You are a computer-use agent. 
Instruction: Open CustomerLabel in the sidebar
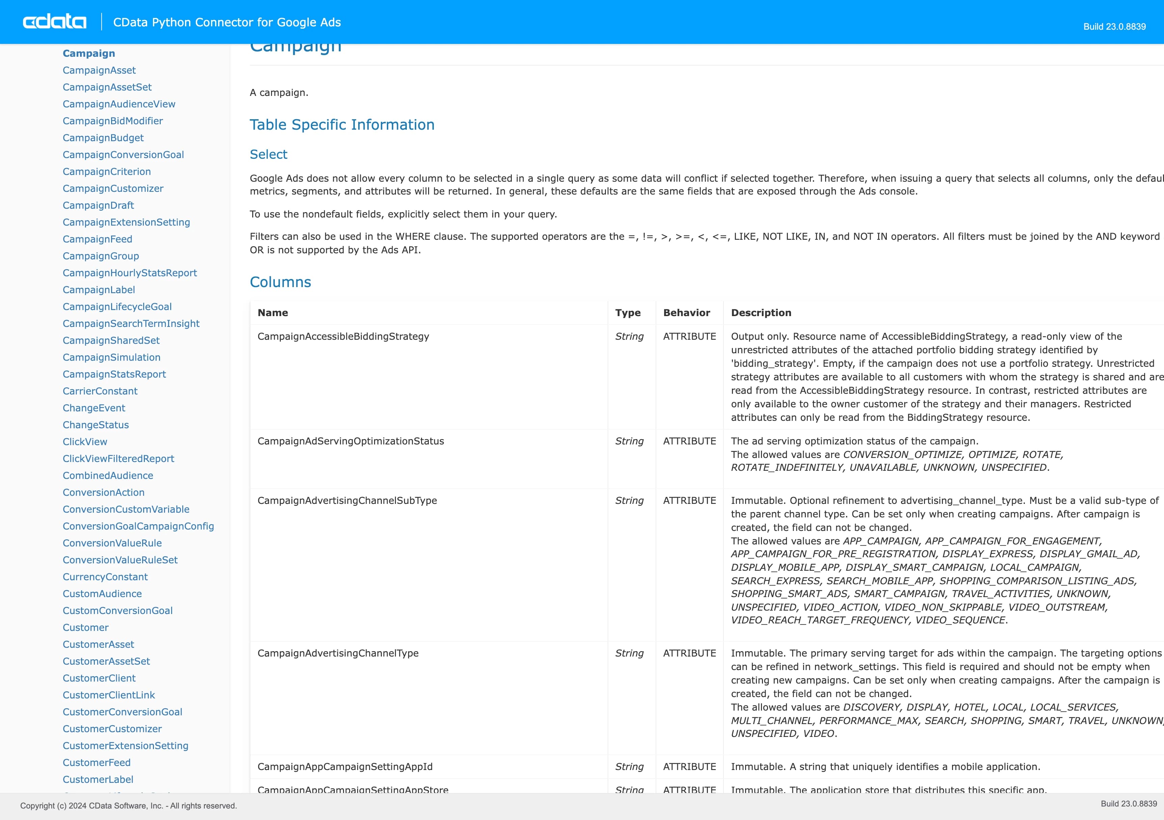pyautogui.click(x=98, y=779)
